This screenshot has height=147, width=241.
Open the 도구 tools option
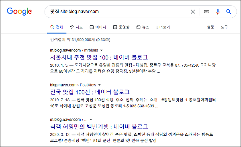(x=224, y=27)
